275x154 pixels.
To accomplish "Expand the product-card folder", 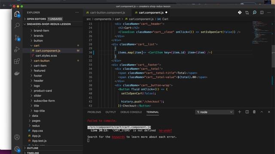I will click(43, 91).
